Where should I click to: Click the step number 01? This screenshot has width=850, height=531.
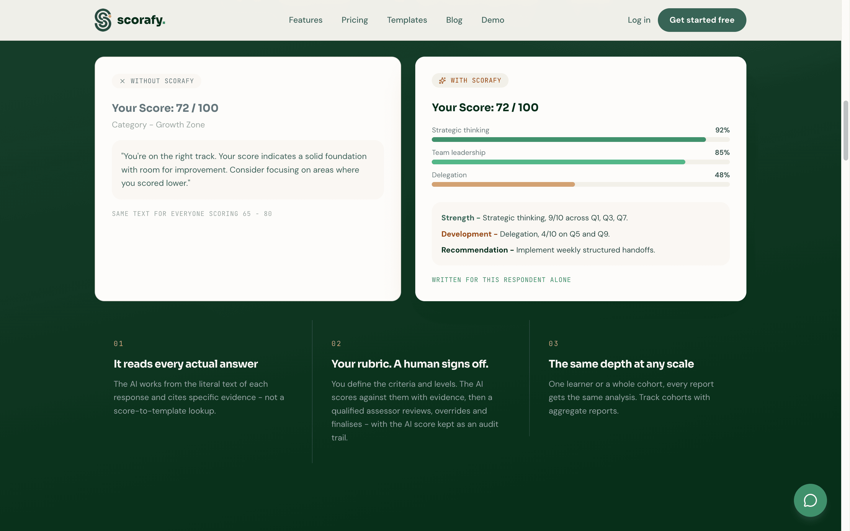coord(118,343)
